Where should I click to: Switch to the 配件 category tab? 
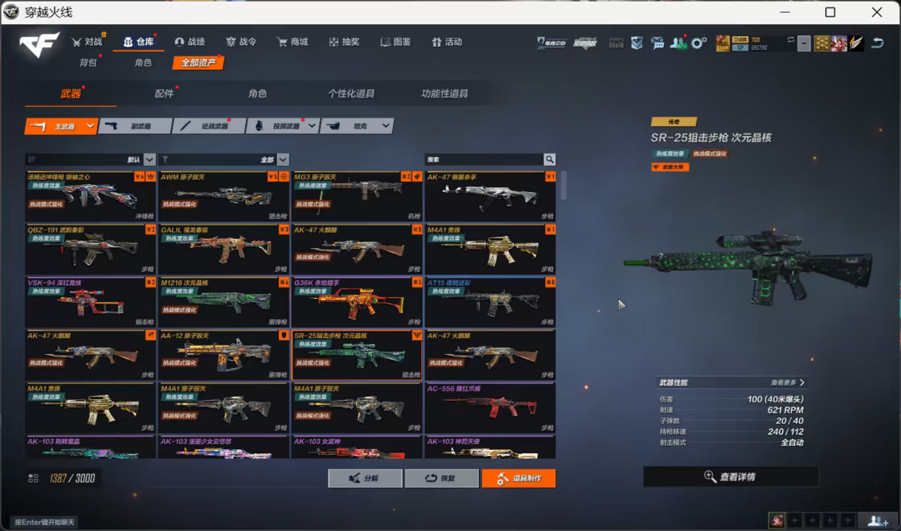pyautogui.click(x=164, y=94)
